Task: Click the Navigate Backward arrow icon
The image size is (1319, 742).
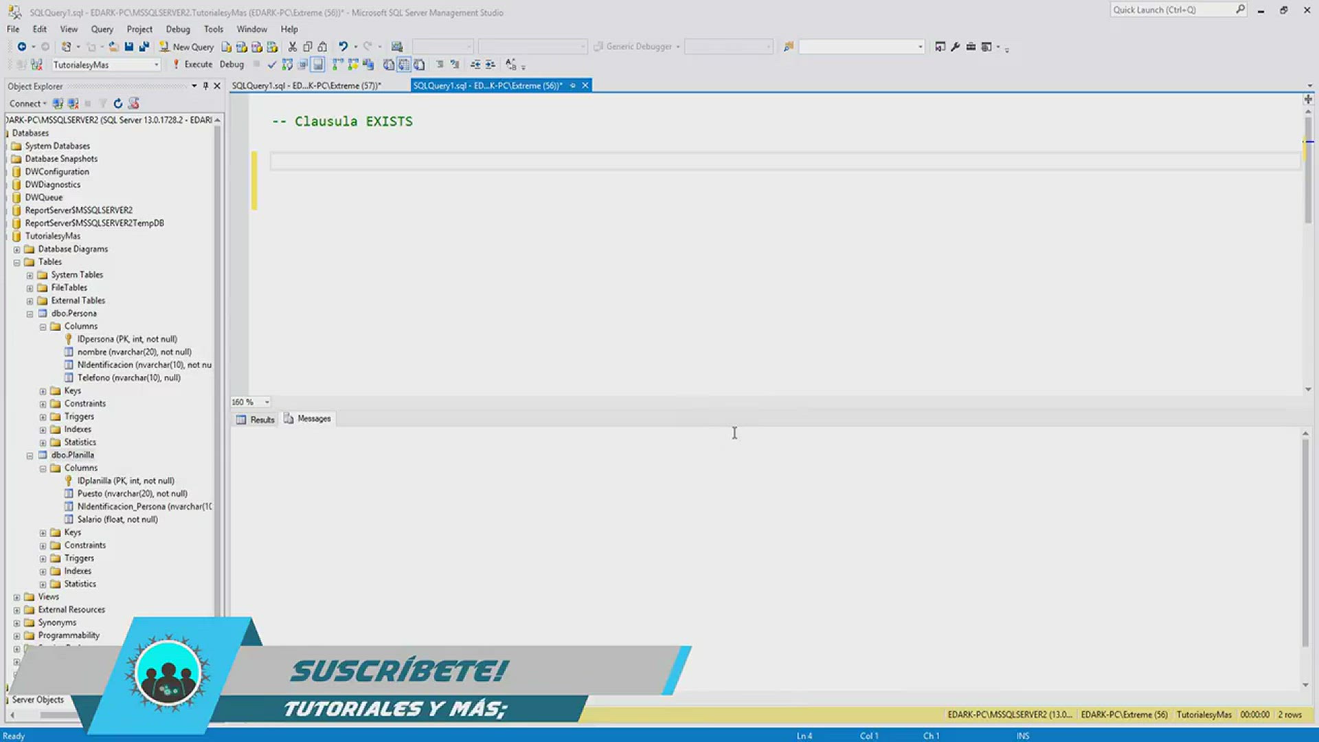Action: click(22, 47)
